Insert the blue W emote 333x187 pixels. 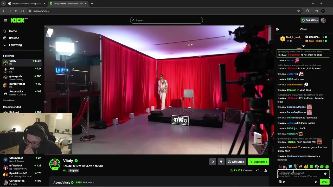[x=290, y=167]
